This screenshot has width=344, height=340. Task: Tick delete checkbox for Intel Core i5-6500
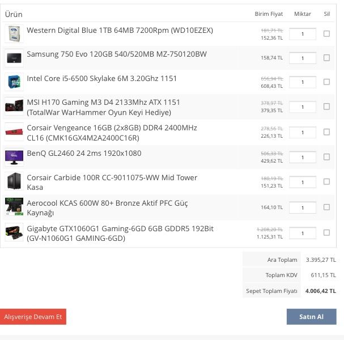pyautogui.click(x=326, y=82)
